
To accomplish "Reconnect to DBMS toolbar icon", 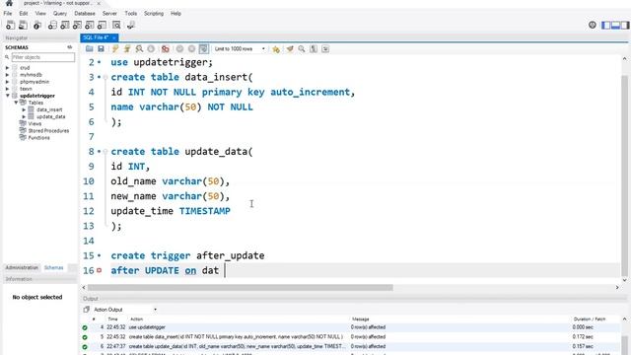I will (131, 26).
